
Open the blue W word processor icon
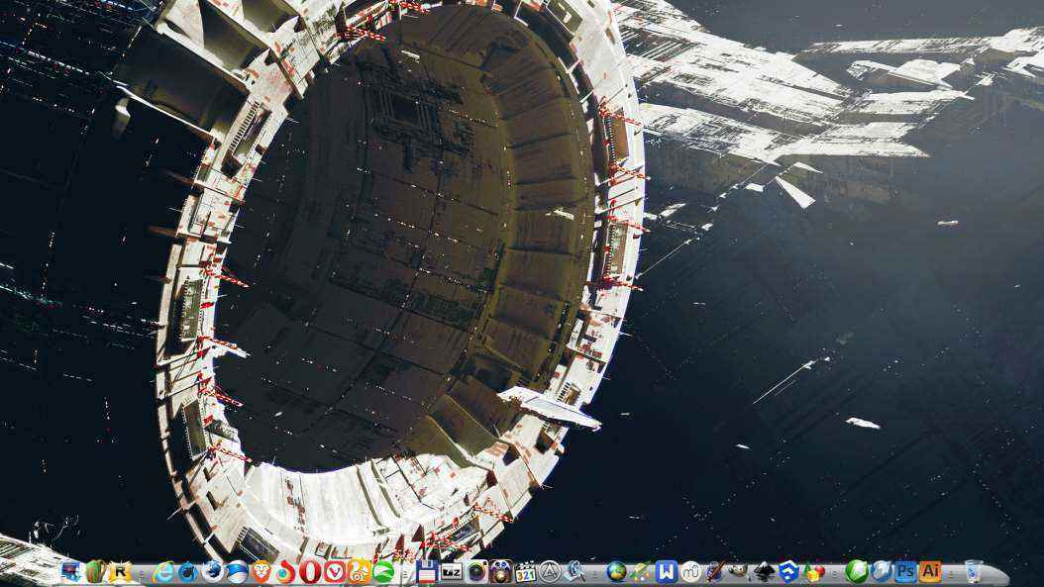666,572
